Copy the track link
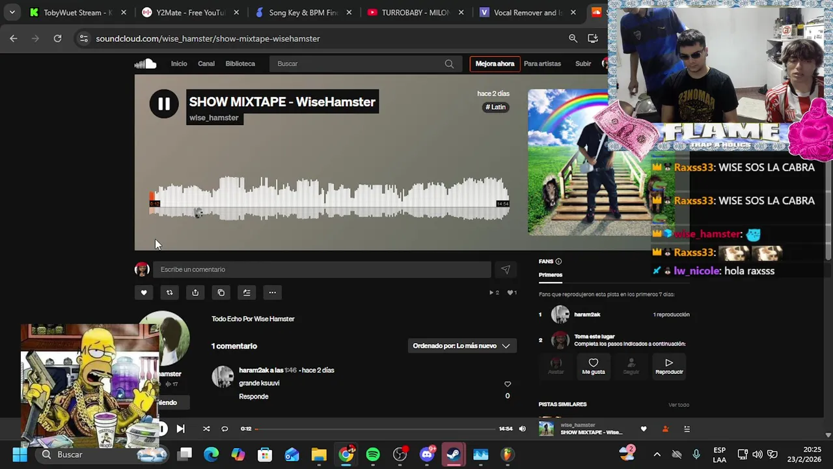Screen dimensions: 833x469 [221, 292]
